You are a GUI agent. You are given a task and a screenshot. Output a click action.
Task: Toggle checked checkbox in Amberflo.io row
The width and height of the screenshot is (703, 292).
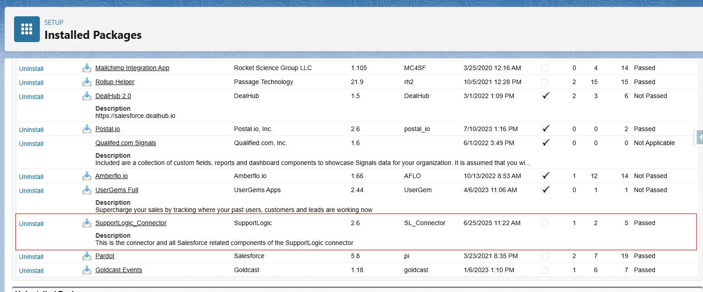(545, 176)
